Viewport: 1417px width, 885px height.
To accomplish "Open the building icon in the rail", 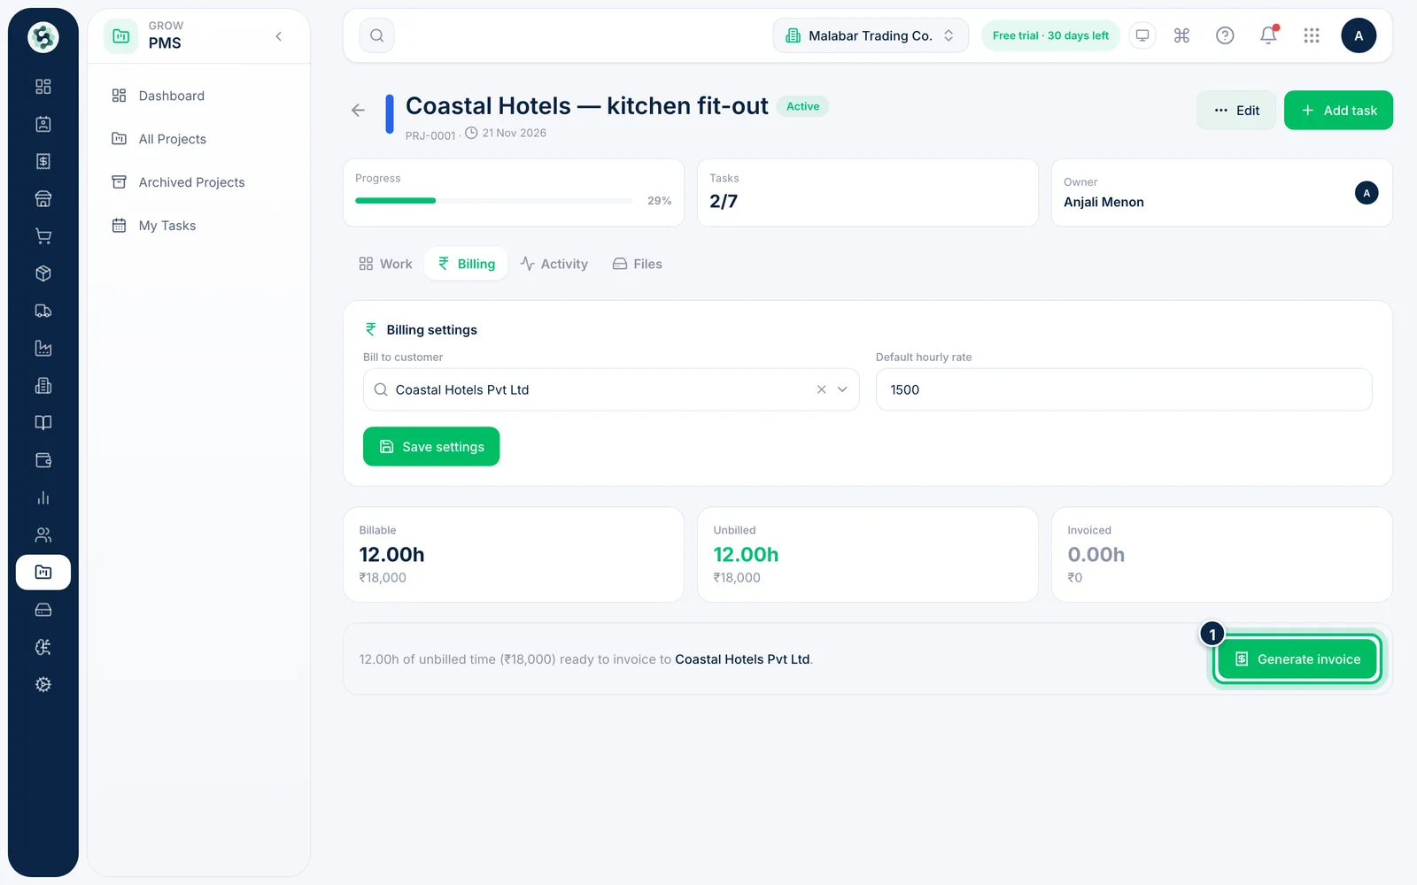I will coord(43,386).
